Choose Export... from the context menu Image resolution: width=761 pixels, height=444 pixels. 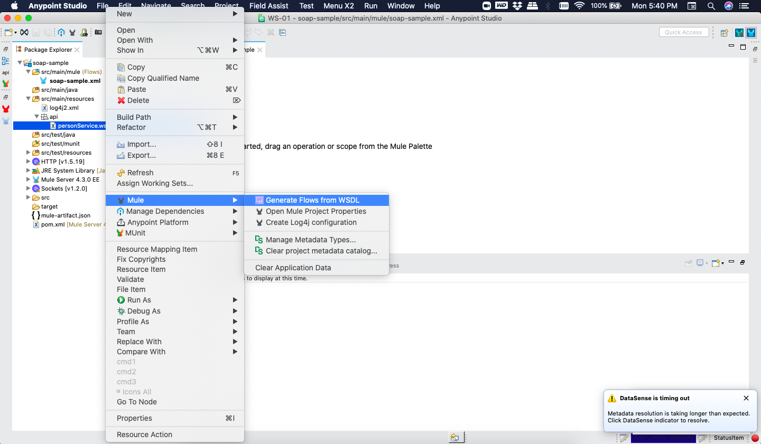point(175,155)
